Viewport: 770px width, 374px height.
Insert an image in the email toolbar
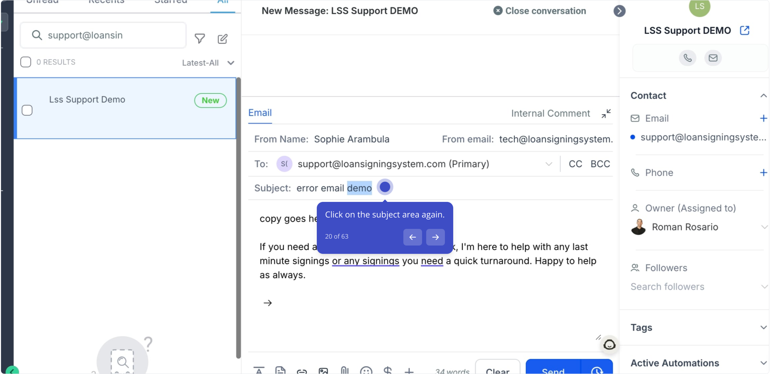[x=323, y=371]
